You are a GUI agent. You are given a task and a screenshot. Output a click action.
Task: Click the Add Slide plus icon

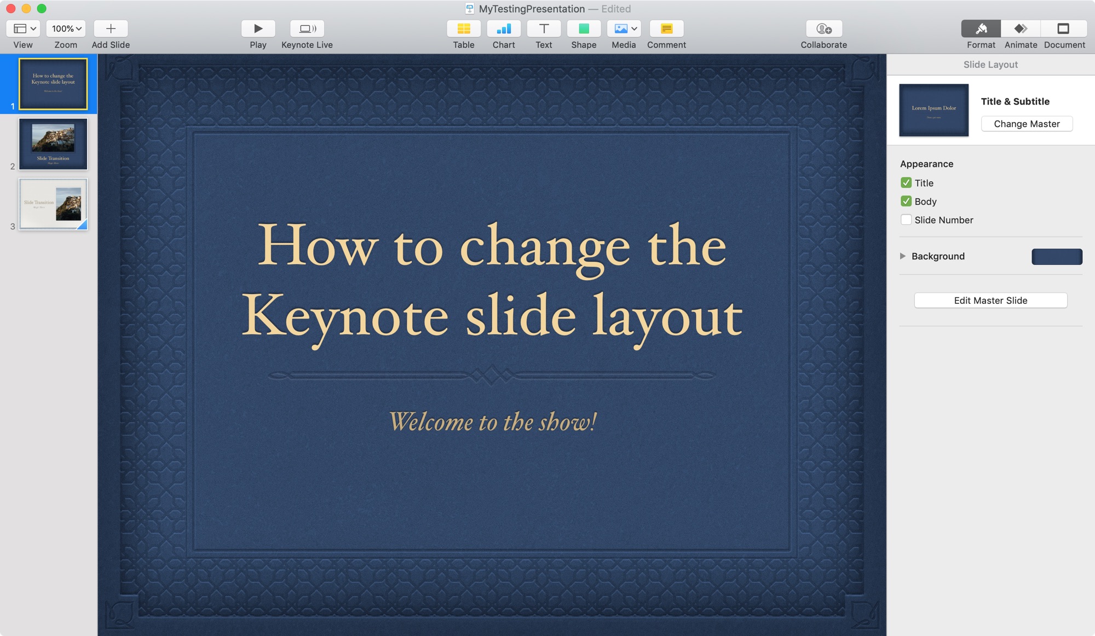coord(111,28)
